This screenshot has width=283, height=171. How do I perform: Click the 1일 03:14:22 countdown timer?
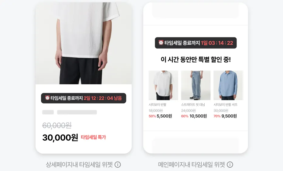[x=217, y=43]
